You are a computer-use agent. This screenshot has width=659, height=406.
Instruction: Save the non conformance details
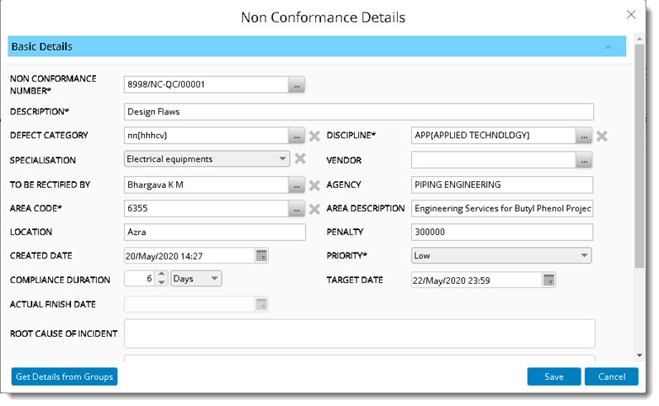[x=554, y=377]
